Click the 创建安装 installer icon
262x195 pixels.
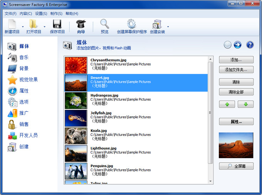click(x=157, y=24)
